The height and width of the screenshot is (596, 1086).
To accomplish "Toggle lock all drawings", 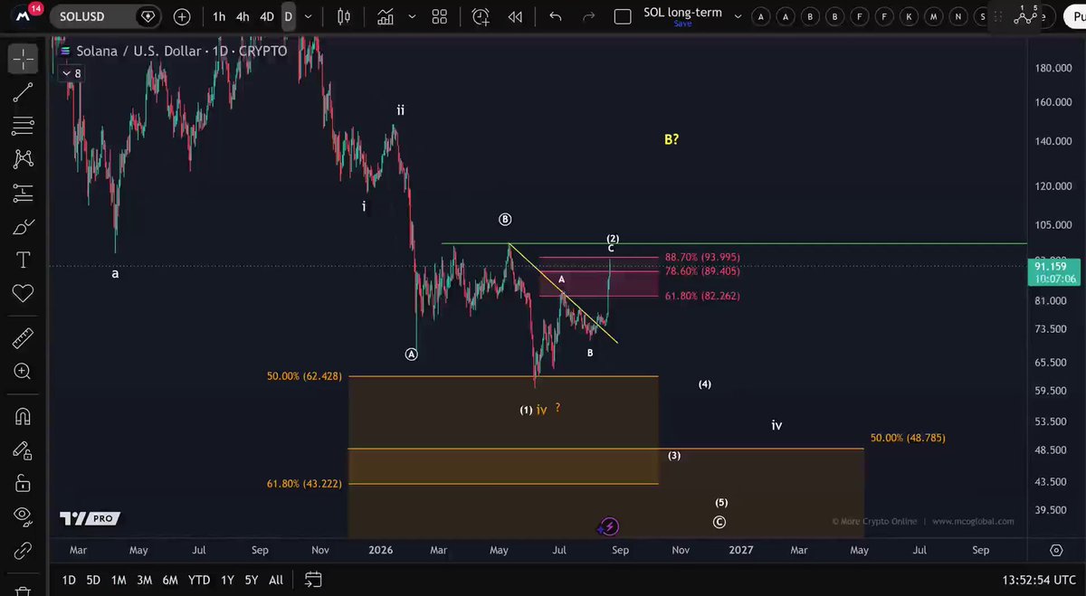I will pos(23,484).
